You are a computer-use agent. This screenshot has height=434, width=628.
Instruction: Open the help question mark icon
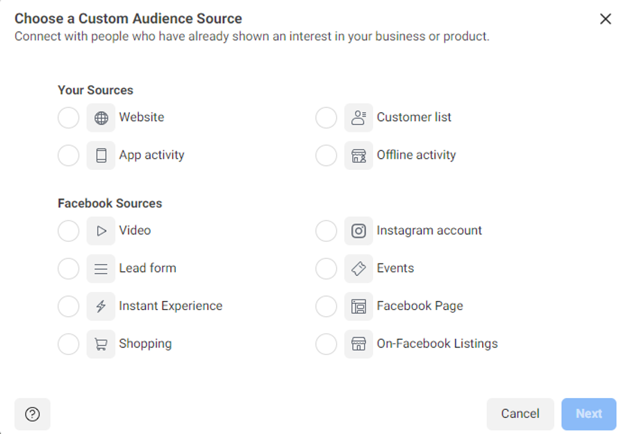click(32, 414)
